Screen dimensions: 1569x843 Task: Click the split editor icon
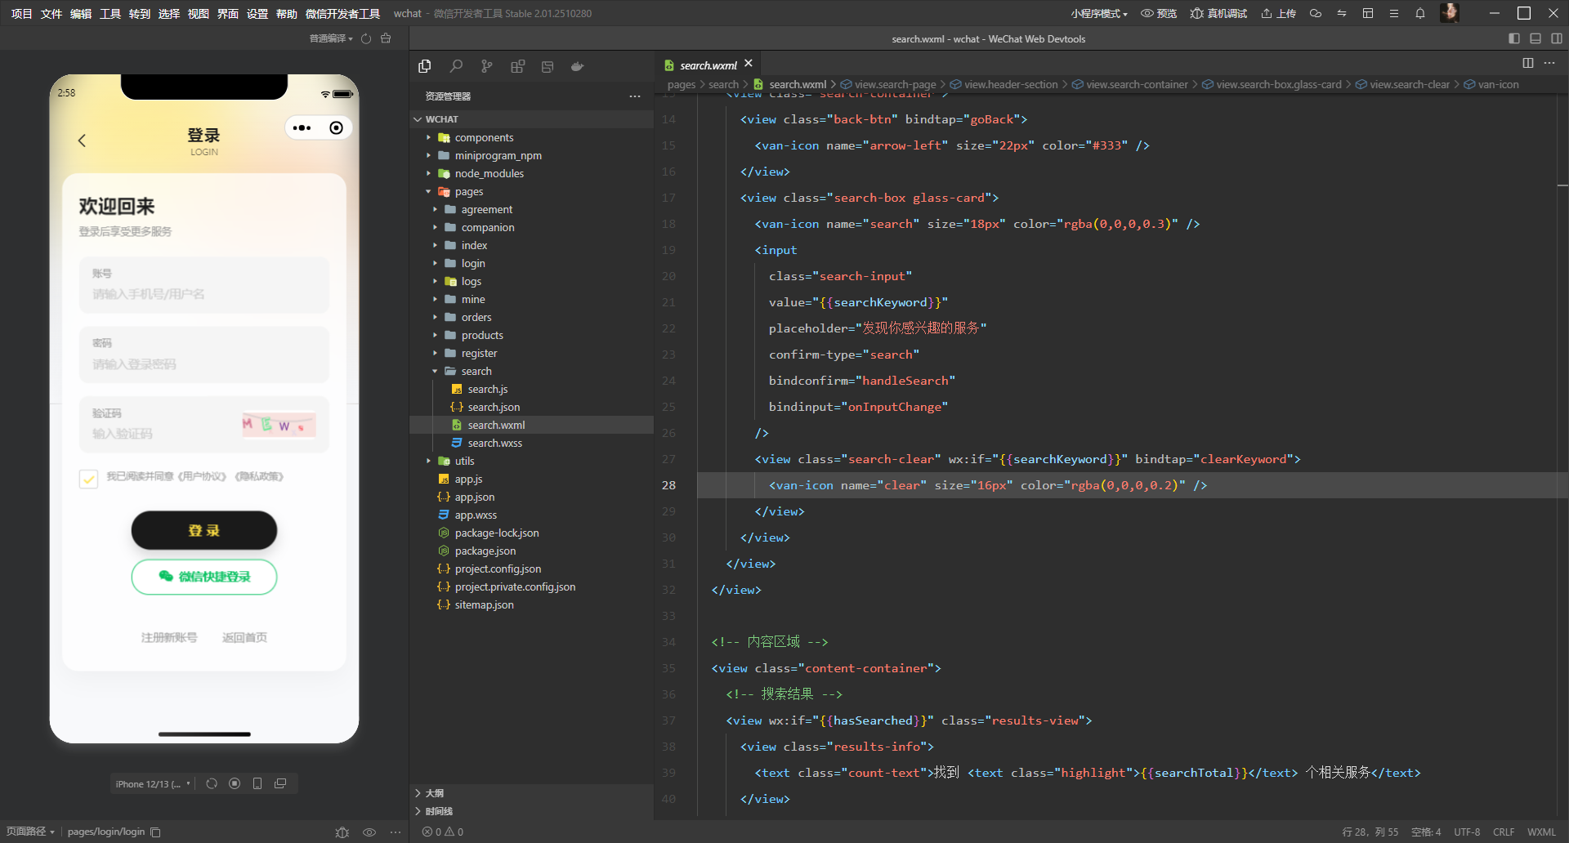pyautogui.click(x=1527, y=63)
